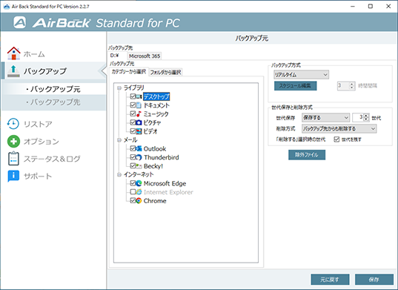The width and height of the screenshot is (398, 290).
Task: Open the サポート info icon
Action: [13, 176]
